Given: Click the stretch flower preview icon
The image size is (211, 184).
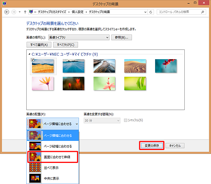Looking at the screenshot, I should coord(35,157).
